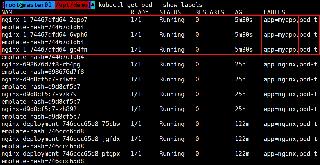Click 122m age of nginx-deployment-746ccc65d8-75cbw
320x165 pixels.
242,124
